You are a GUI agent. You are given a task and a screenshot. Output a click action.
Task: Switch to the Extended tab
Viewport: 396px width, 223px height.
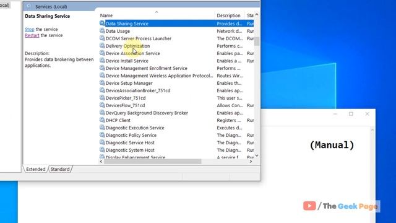36,169
